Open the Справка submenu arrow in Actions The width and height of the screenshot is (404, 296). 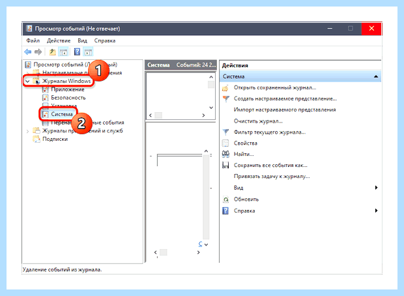[376, 211]
